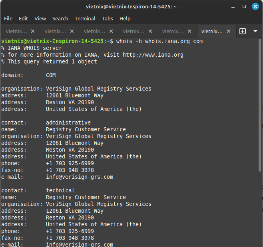Click 'Registry Customer Service' under technical contact
263x247 pixels.
click(86, 197)
